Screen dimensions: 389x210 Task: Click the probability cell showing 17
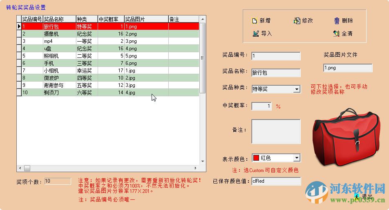pyautogui.click(x=111, y=71)
